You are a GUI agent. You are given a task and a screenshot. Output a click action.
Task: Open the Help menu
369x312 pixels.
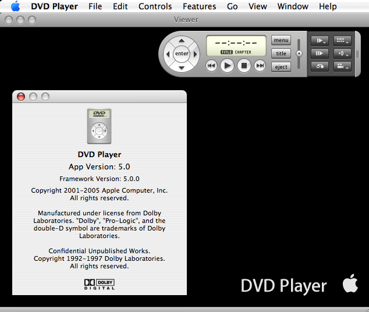pos(328,6)
